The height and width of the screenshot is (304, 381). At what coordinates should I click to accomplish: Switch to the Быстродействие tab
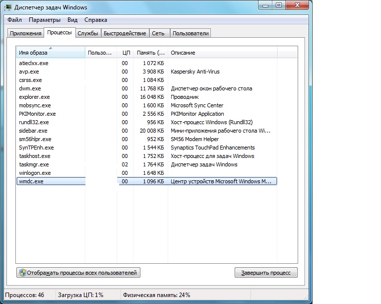coord(125,33)
